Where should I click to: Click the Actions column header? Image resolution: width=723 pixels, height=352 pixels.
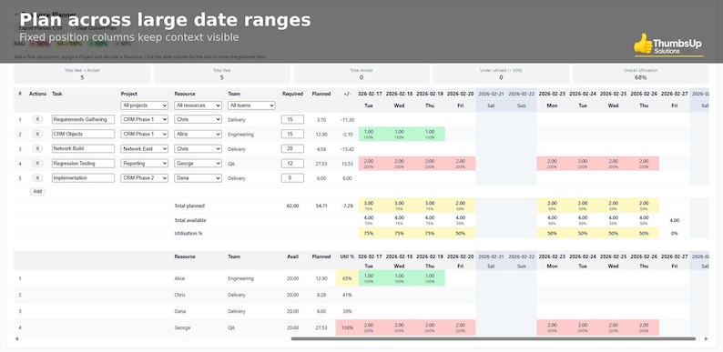[x=38, y=94]
